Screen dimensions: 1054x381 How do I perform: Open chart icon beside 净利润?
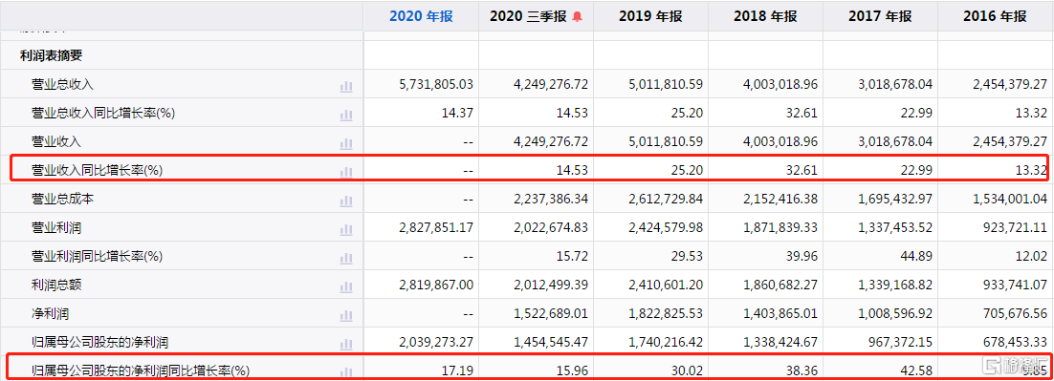click(x=346, y=314)
